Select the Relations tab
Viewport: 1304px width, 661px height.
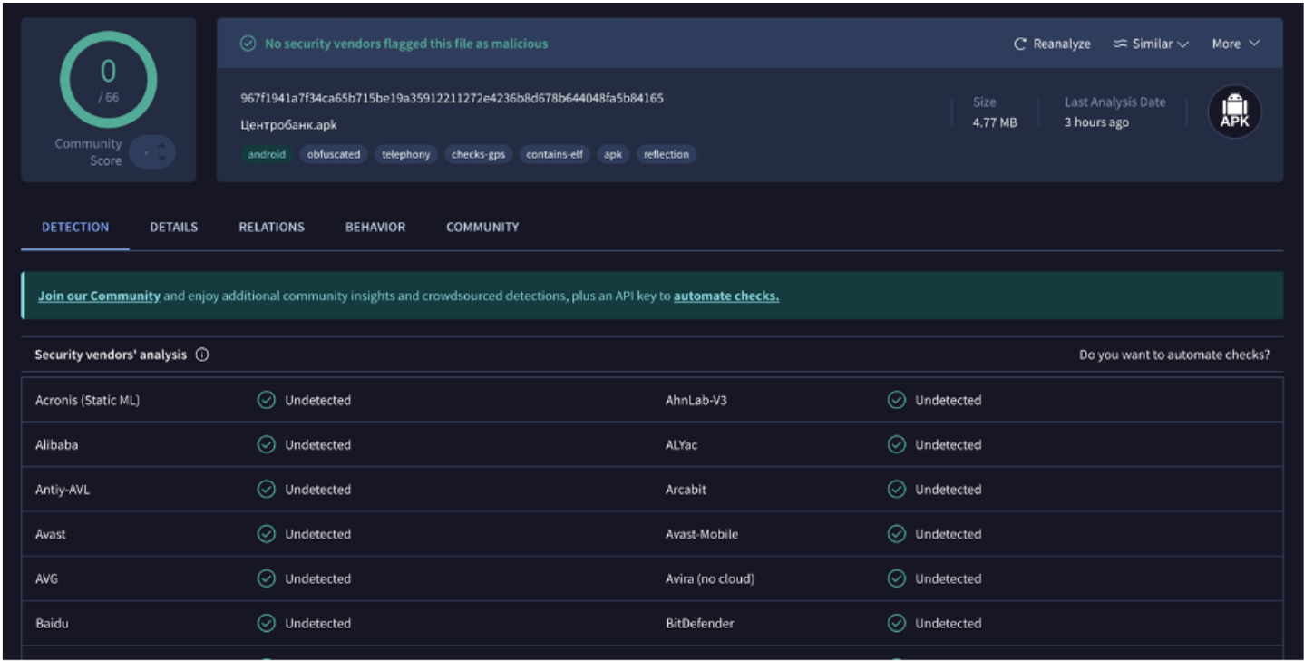[x=271, y=227]
